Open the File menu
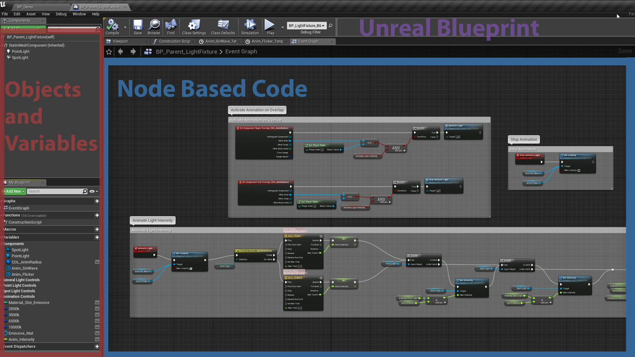The image size is (635, 357). [5, 14]
